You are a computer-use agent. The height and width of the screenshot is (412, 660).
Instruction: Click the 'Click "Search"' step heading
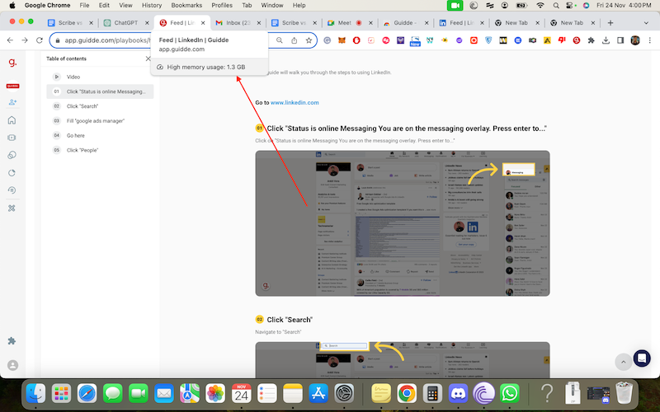click(290, 320)
